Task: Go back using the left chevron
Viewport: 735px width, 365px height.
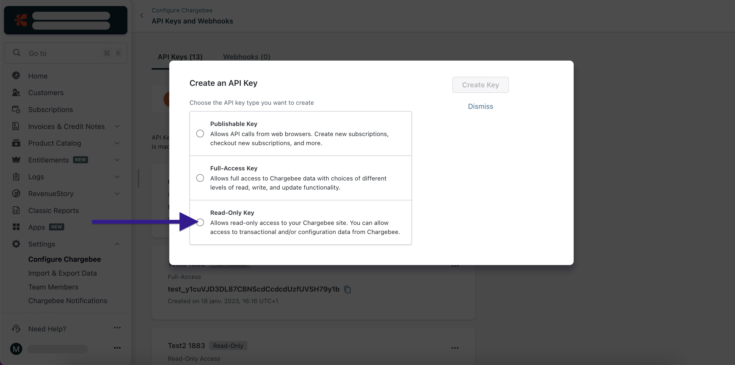Action: click(142, 15)
